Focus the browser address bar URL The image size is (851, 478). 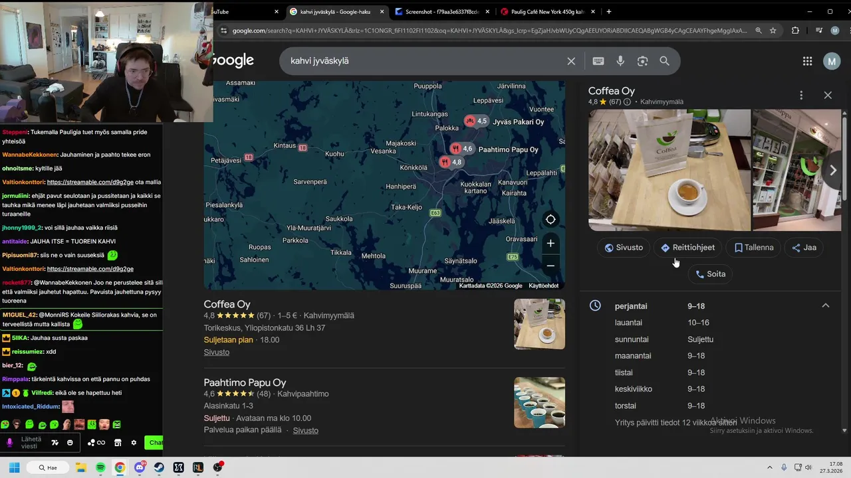(x=489, y=31)
